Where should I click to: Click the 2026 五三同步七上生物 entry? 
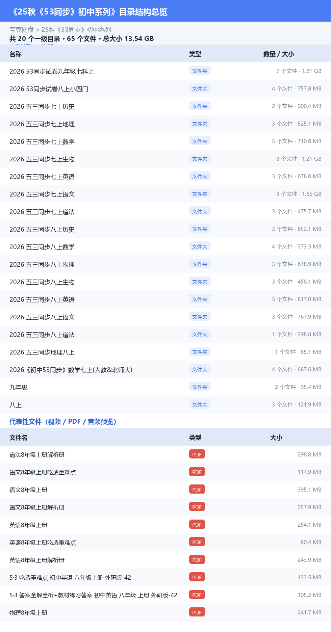tap(42, 159)
